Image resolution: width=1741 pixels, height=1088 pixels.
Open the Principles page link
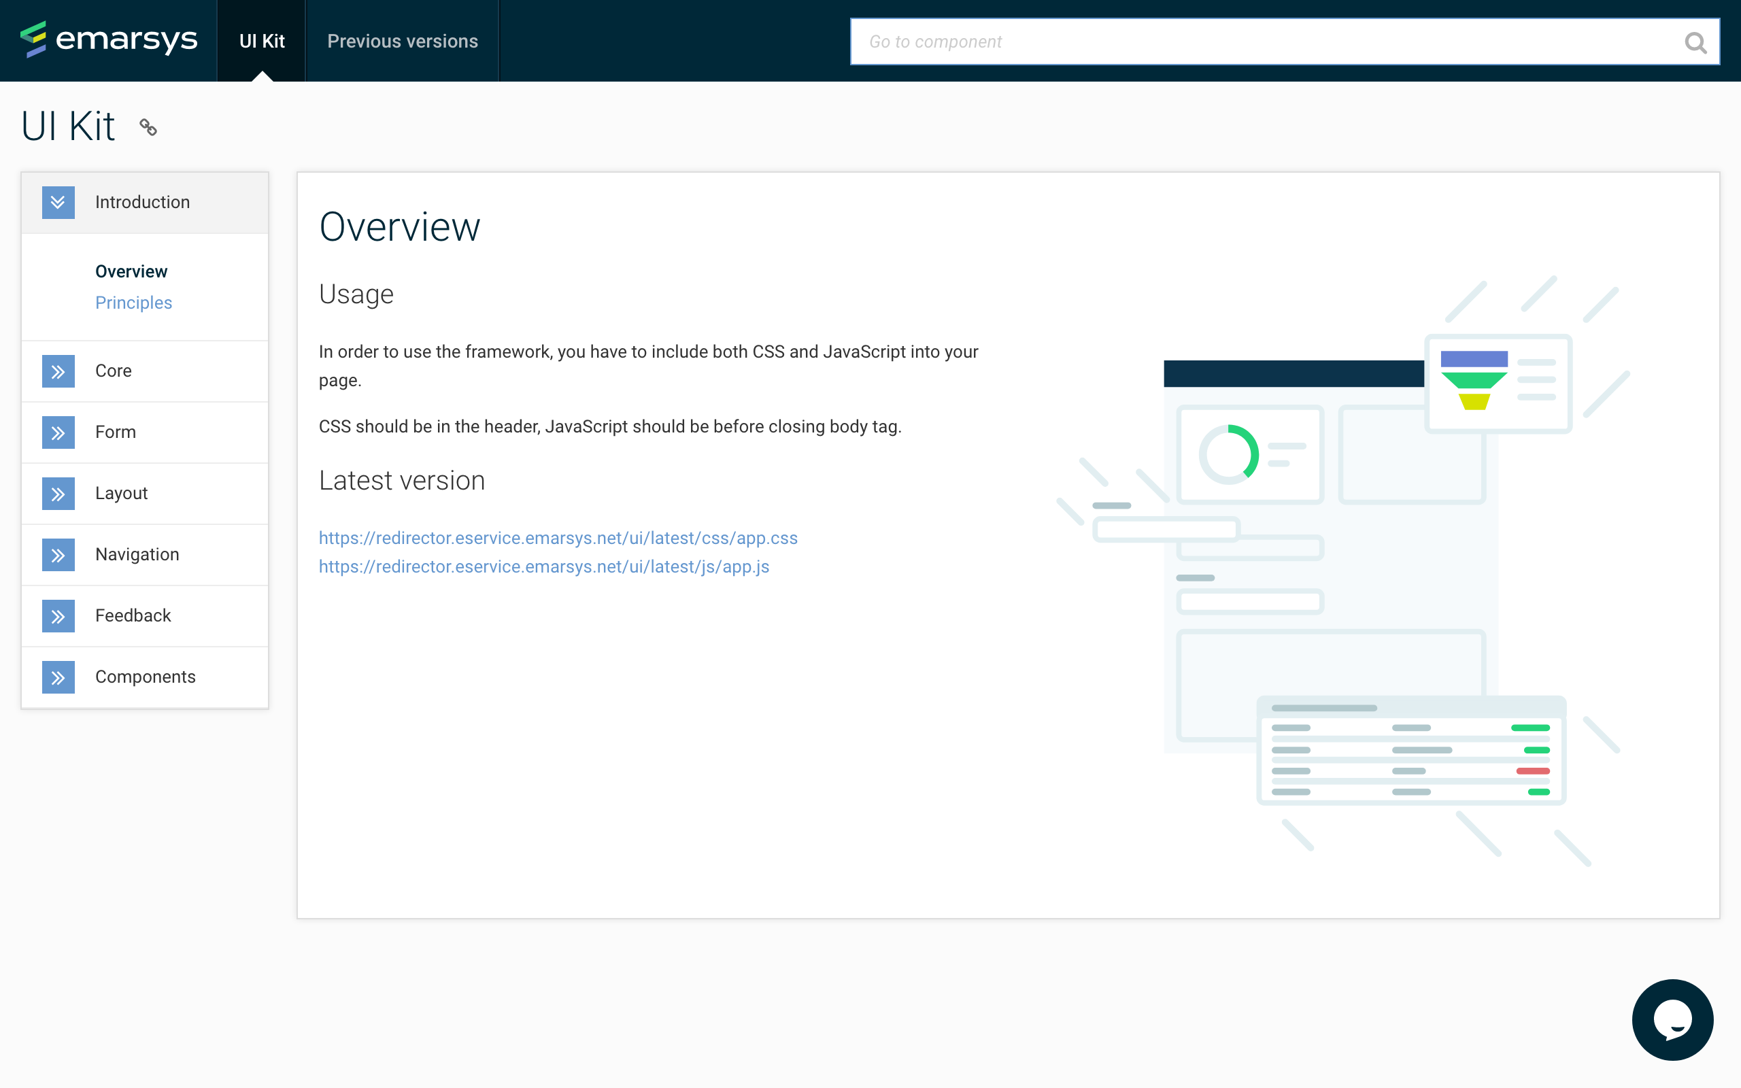pyautogui.click(x=134, y=302)
